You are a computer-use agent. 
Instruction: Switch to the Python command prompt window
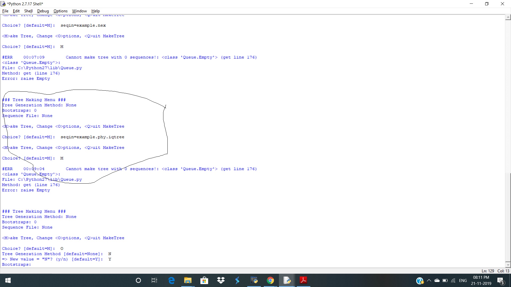click(x=254, y=280)
